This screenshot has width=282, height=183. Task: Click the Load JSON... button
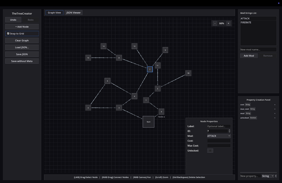tap(22, 47)
